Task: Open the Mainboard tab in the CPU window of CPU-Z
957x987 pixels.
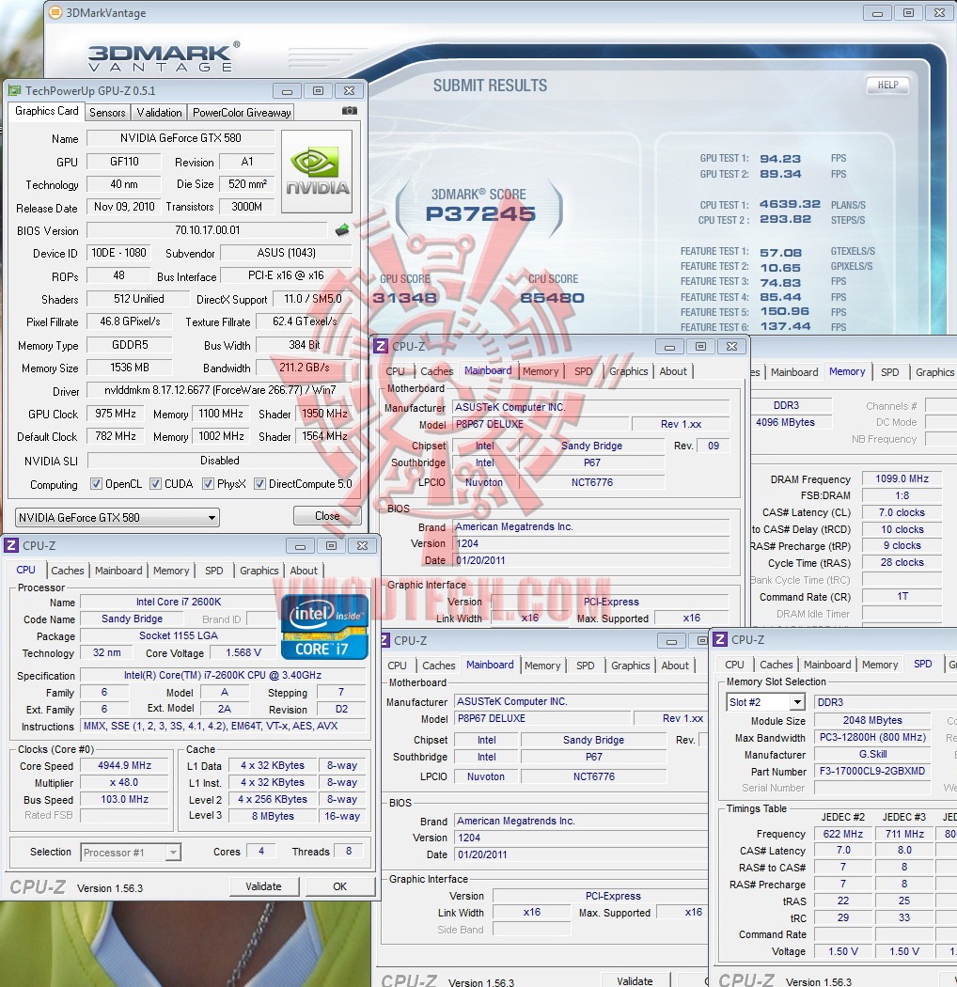Action: point(118,571)
